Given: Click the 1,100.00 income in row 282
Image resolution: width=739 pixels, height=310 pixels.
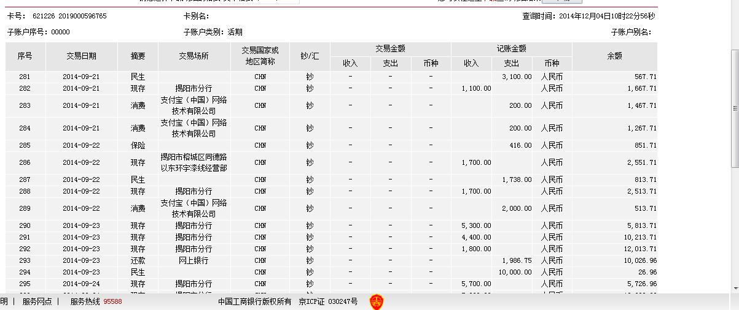Looking at the screenshot, I should 476,88.
